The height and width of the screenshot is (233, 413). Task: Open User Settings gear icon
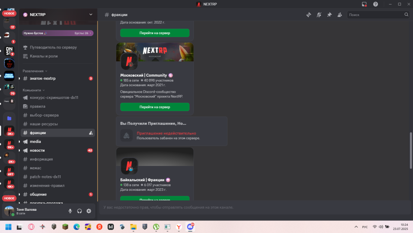(89, 211)
